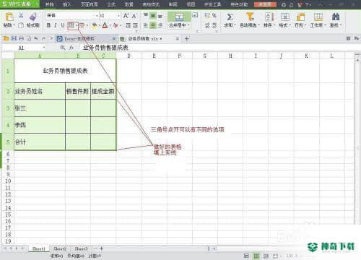This screenshot has width=361, height=260.
Task: Click the A1 name box field
Action: (x=24, y=48)
